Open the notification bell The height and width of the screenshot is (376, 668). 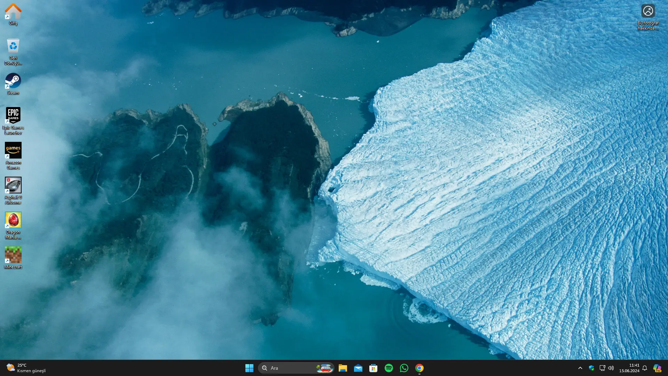click(x=645, y=368)
